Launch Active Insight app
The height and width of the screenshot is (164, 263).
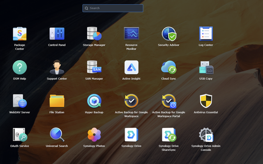tap(131, 67)
